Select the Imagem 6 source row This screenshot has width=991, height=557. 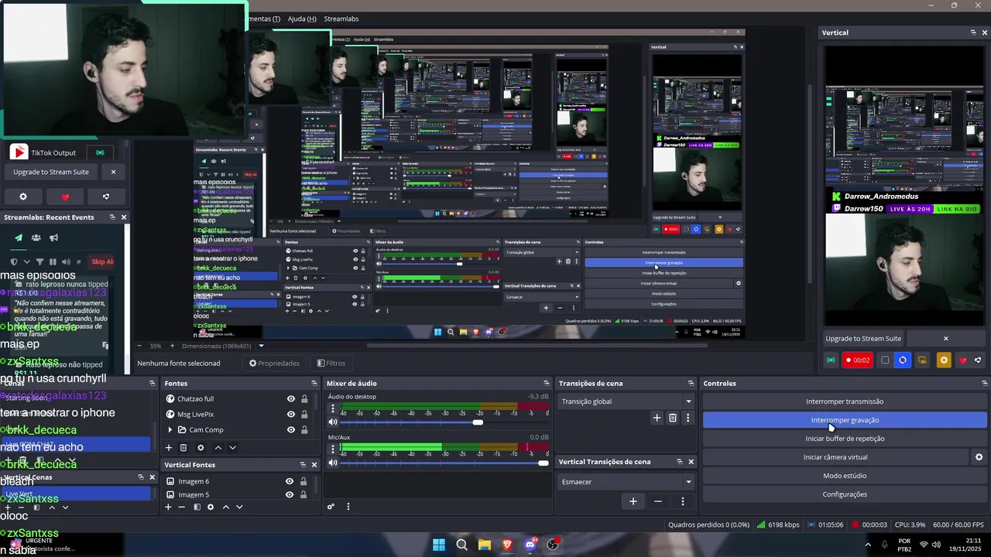pyautogui.click(x=241, y=481)
